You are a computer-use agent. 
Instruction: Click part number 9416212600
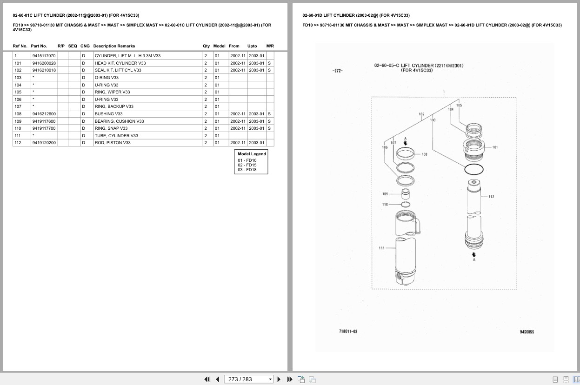point(44,114)
